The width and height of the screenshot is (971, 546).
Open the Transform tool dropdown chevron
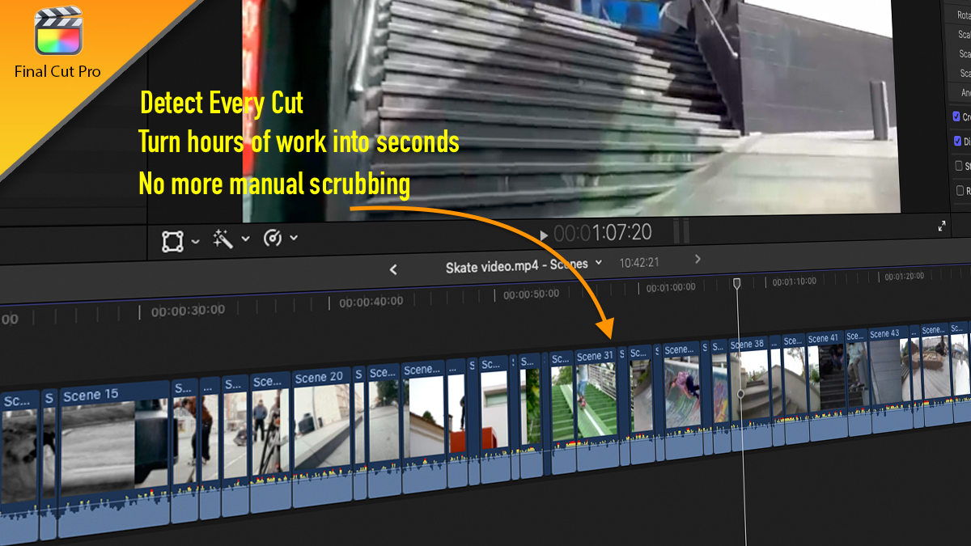[x=194, y=240]
